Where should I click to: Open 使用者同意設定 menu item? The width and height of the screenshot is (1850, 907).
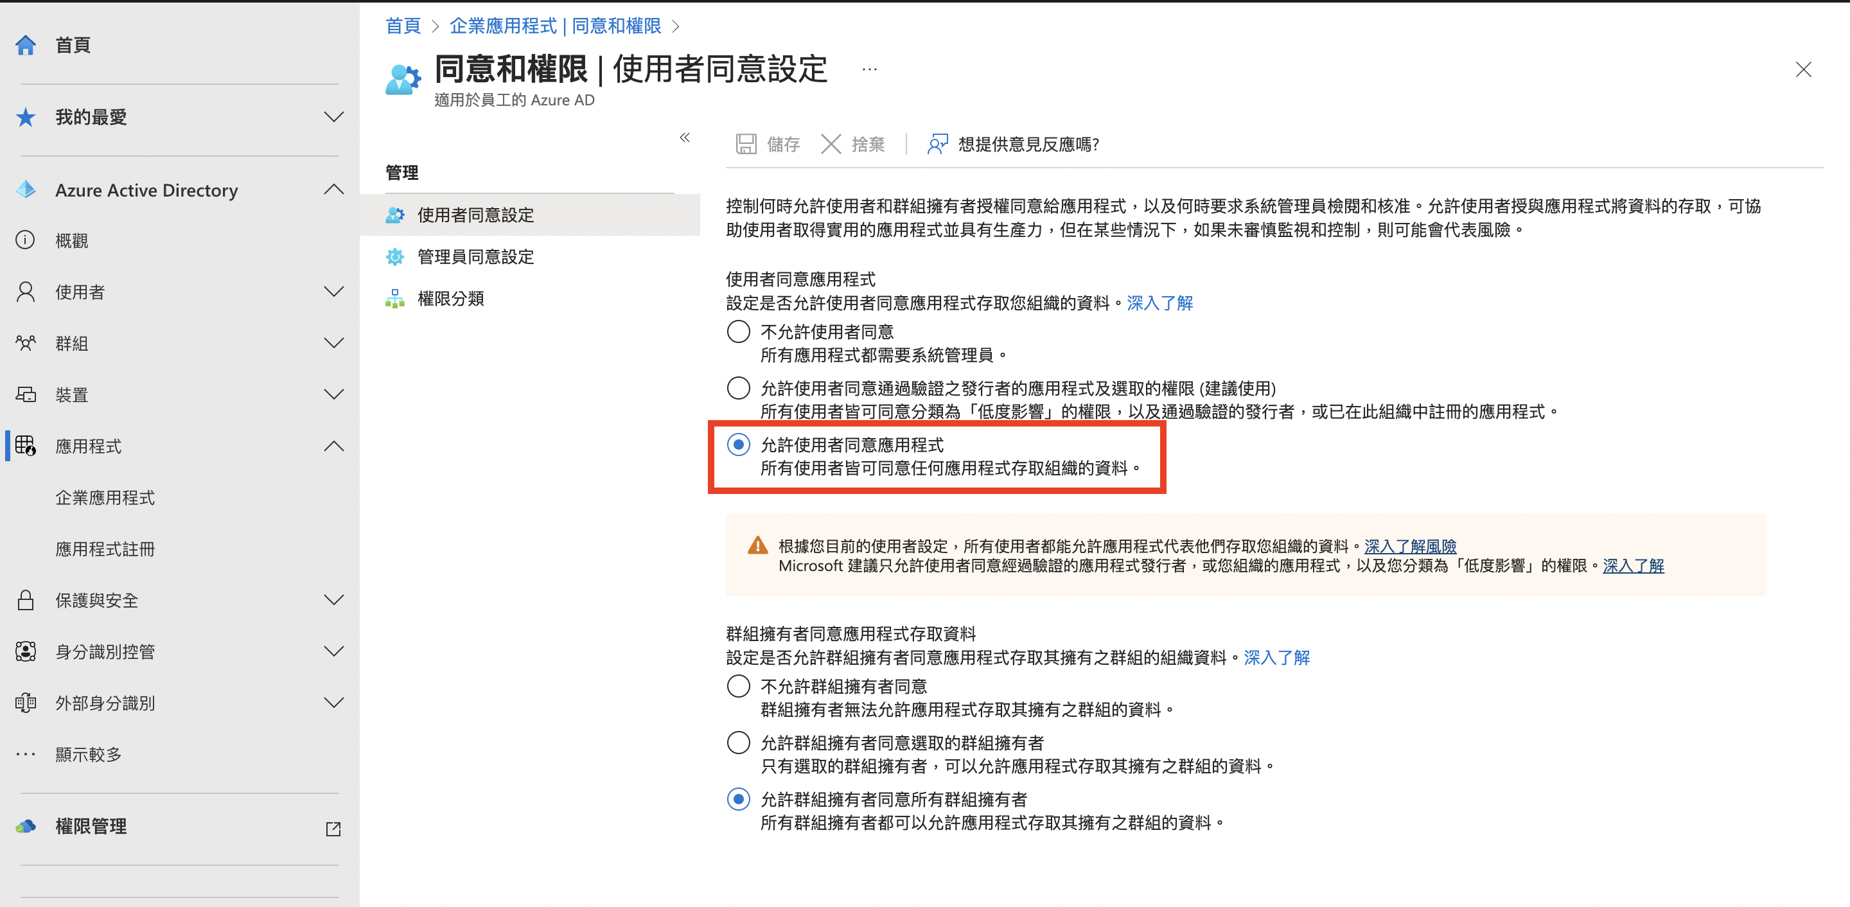pyautogui.click(x=529, y=215)
